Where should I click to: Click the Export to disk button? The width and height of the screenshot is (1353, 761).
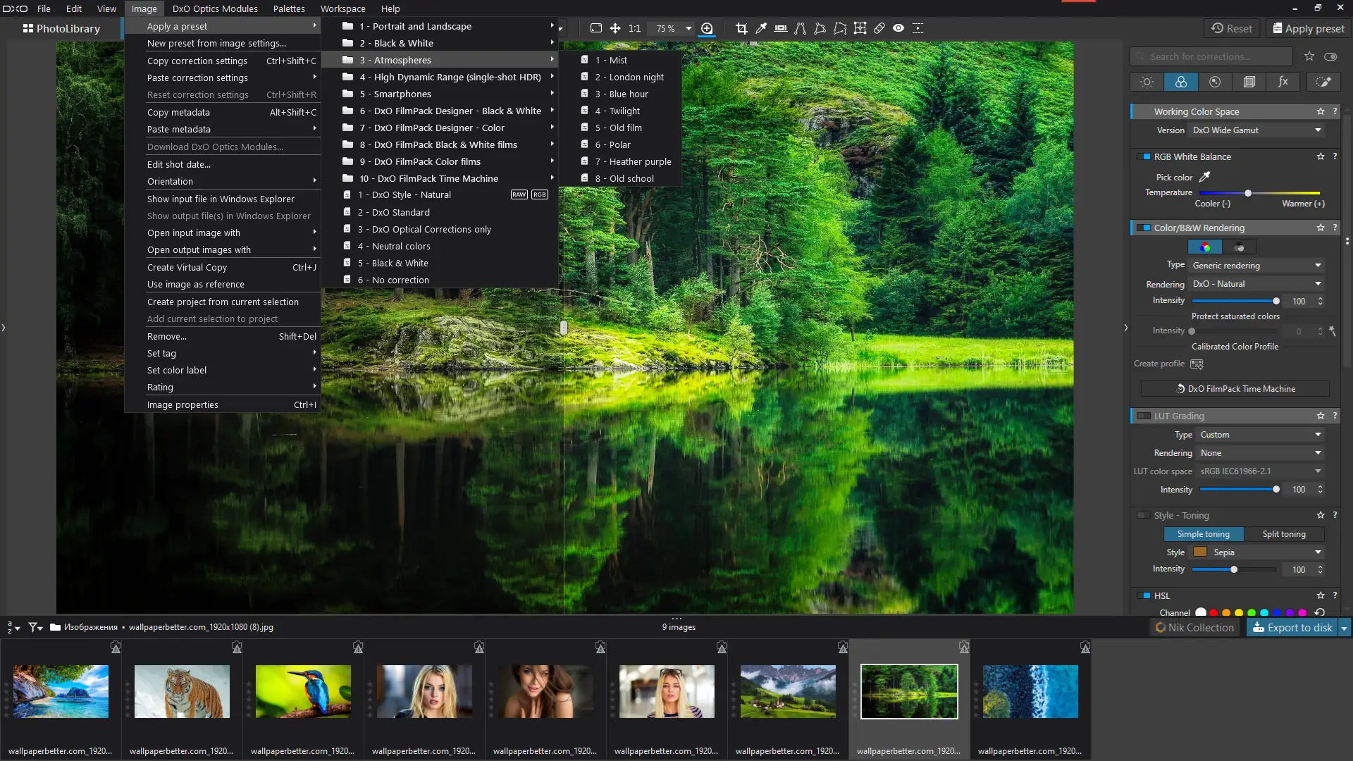(x=1292, y=627)
